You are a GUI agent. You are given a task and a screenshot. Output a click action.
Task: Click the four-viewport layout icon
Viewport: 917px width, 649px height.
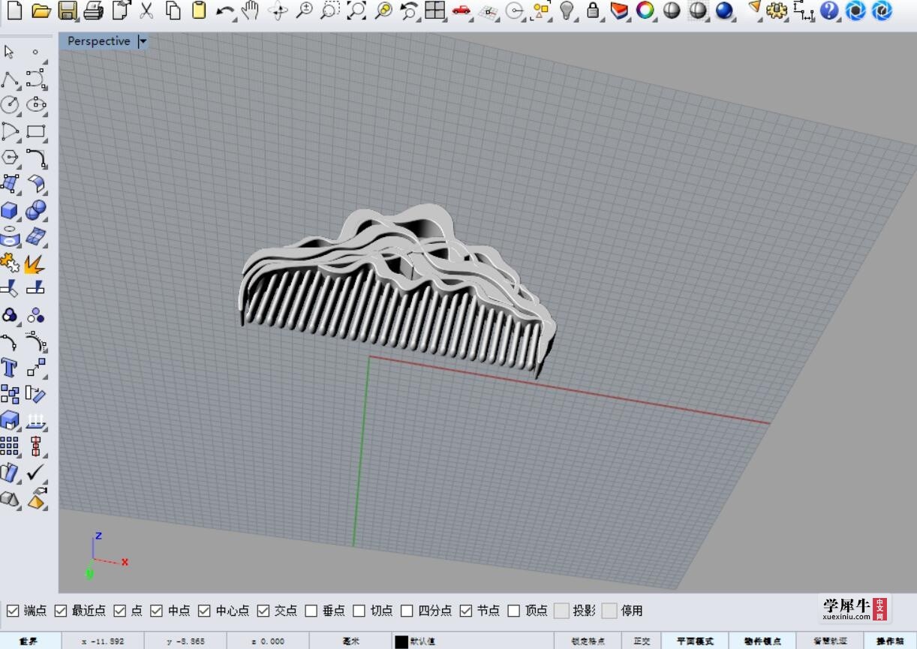[x=434, y=11]
